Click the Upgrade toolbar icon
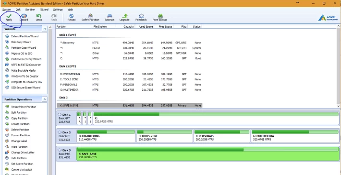 tap(124, 17)
